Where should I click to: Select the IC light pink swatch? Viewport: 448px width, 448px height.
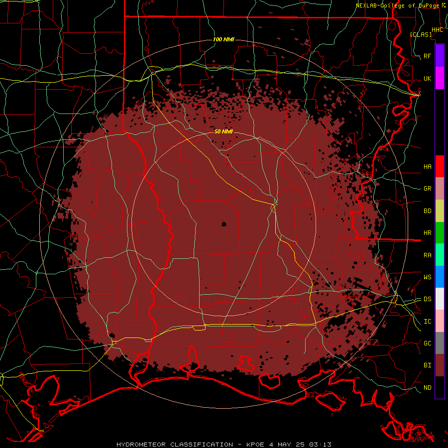pos(440,321)
